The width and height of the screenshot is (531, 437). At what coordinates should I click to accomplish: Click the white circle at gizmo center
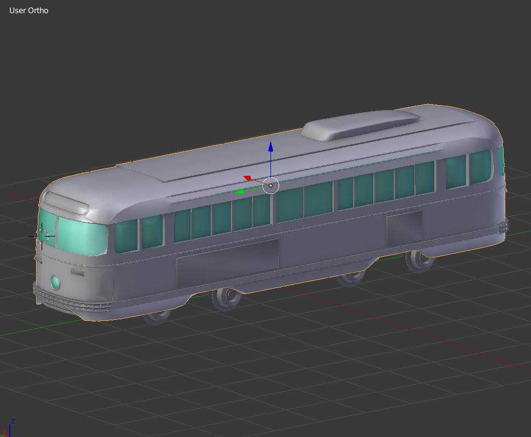[270, 185]
